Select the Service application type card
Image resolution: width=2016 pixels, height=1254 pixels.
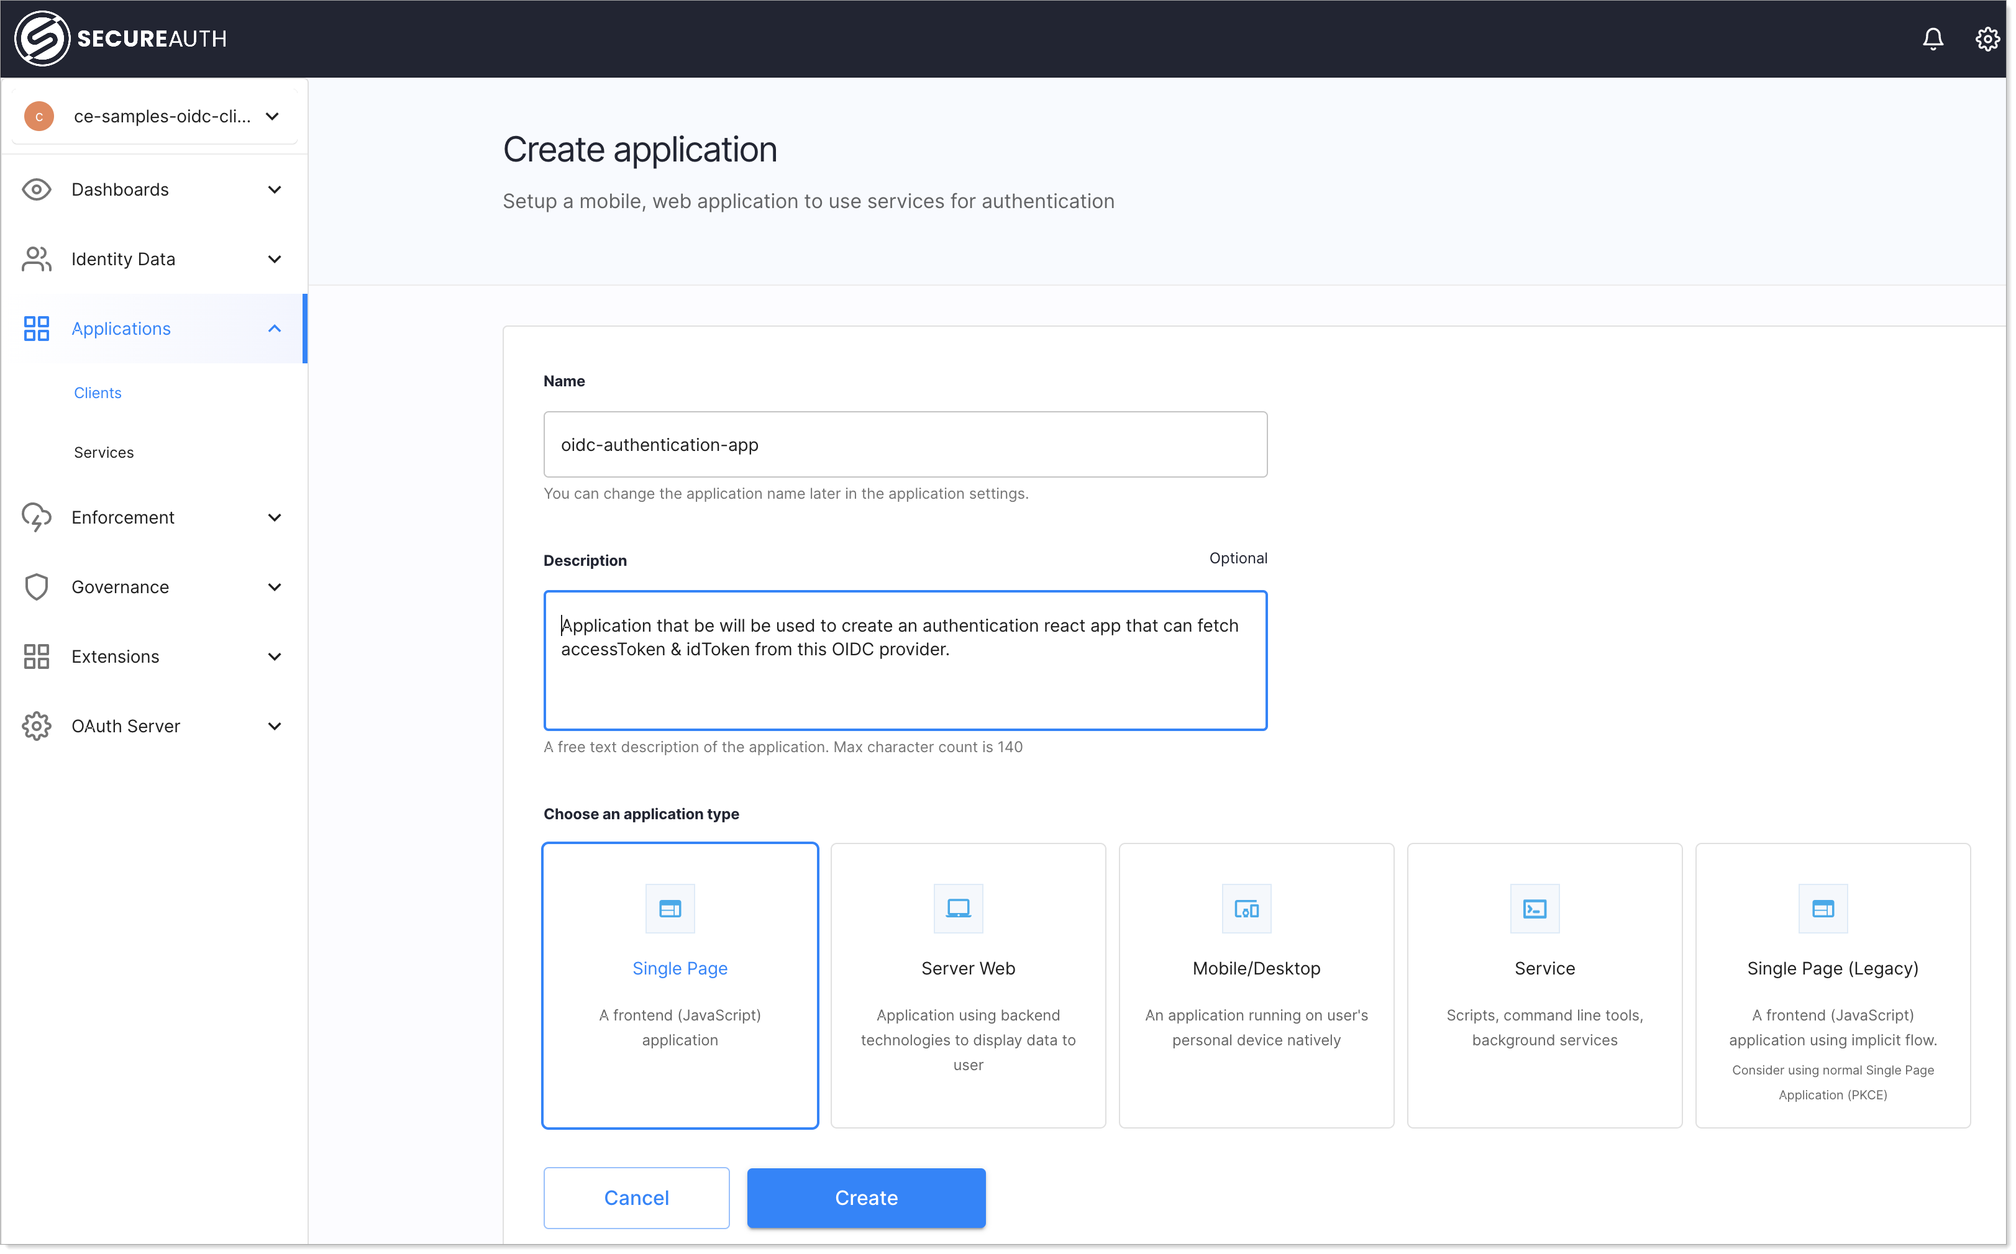(x=1544, y=986)
